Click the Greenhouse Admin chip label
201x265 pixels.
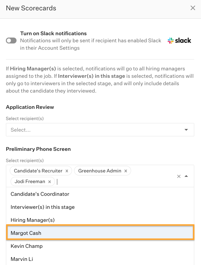pyautogui.click(x=100, y=171)
